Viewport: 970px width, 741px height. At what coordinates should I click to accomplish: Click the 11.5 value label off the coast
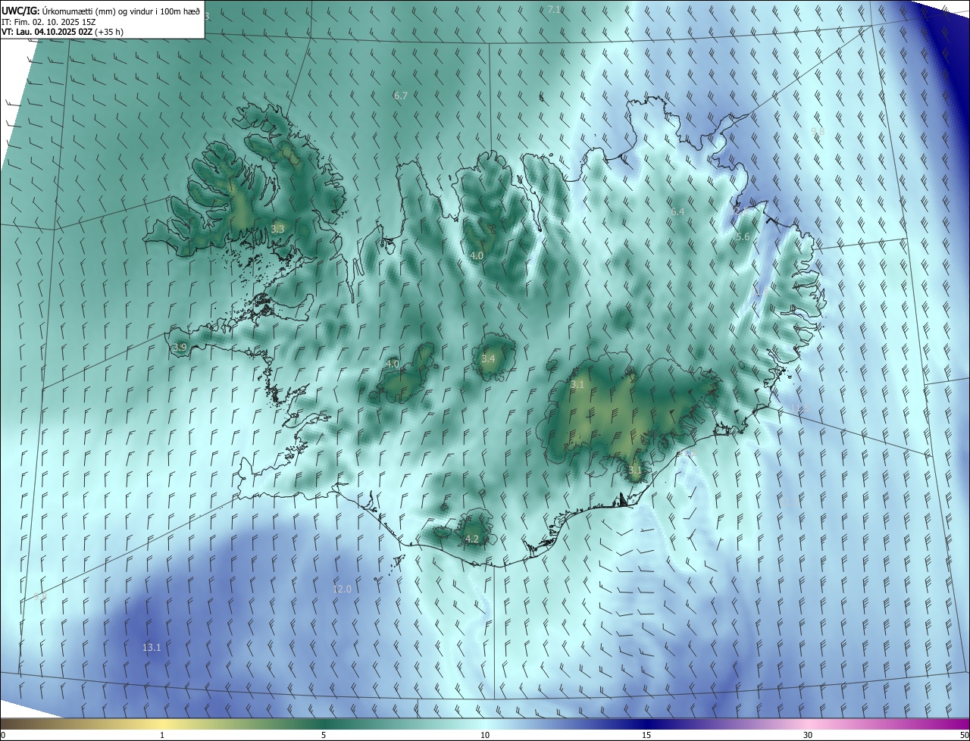point(799,408)
